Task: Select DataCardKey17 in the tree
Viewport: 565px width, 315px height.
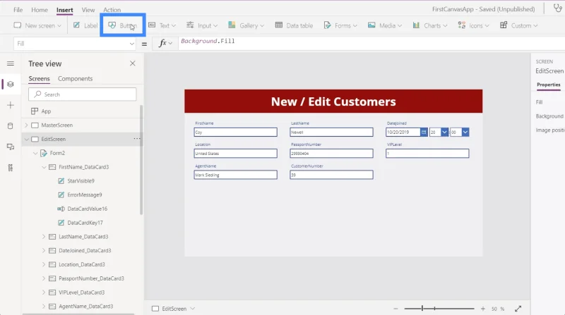Action: (x=85, y=223)
